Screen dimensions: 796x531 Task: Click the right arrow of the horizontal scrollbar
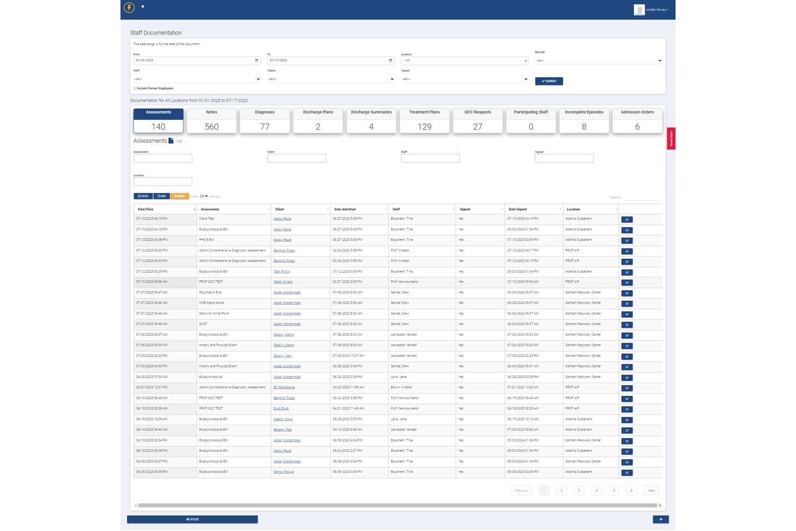(660, 505)
